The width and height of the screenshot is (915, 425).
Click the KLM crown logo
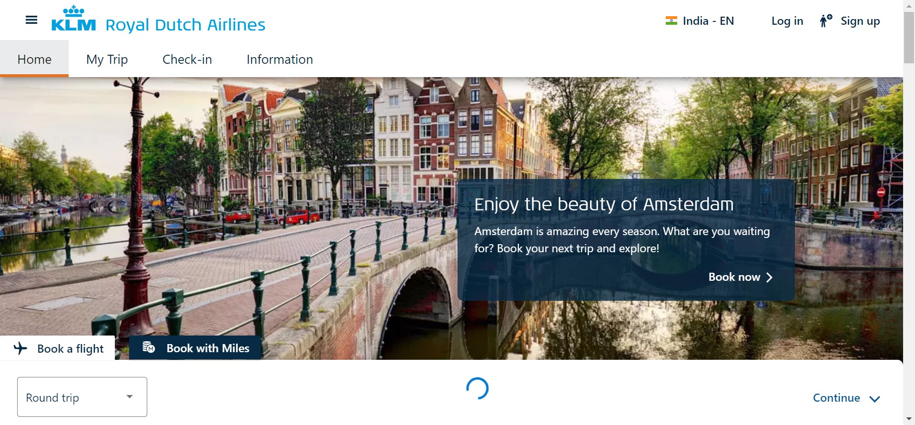(x=73, y=19)
